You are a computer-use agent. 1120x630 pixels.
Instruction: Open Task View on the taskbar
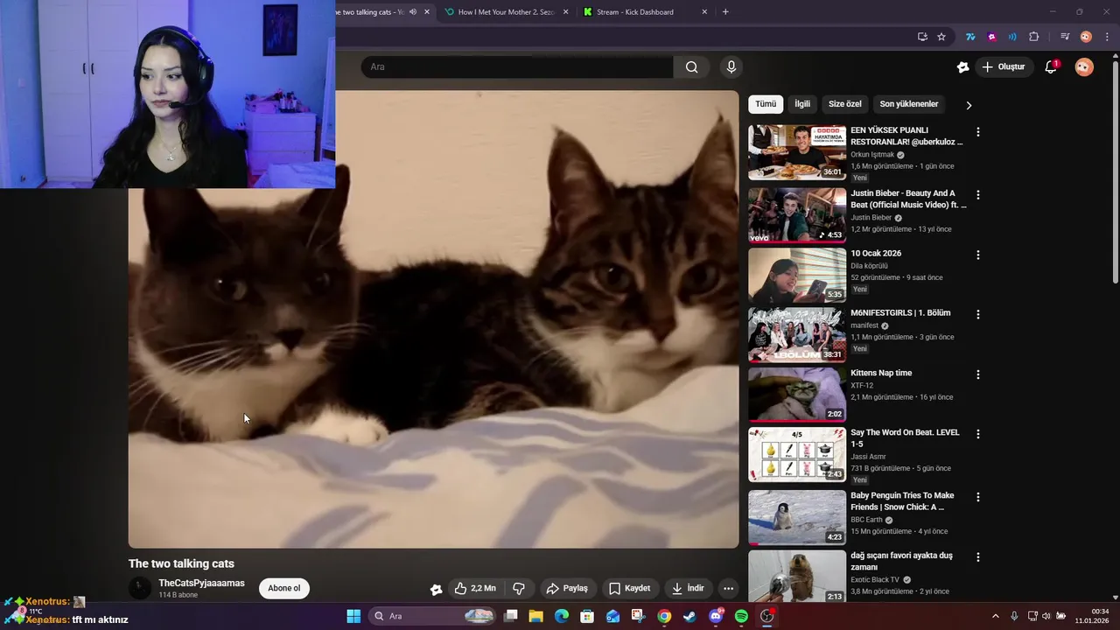(511, 616)
